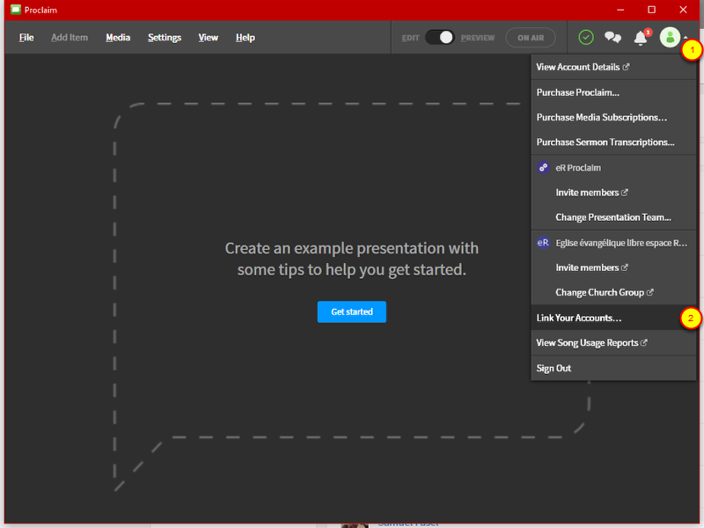704x528 pixels.
Task: Expand the Help menu
Action: tap(246, 38)
